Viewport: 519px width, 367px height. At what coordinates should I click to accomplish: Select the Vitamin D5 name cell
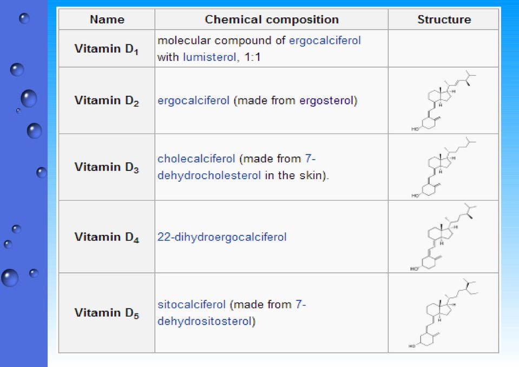tap(107, 313)
